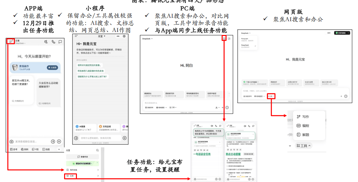The width and height of the screenshot is (358, 182).
Task: Click the search icon in the 元宝 side menu
Action: (x=97, y=150)
